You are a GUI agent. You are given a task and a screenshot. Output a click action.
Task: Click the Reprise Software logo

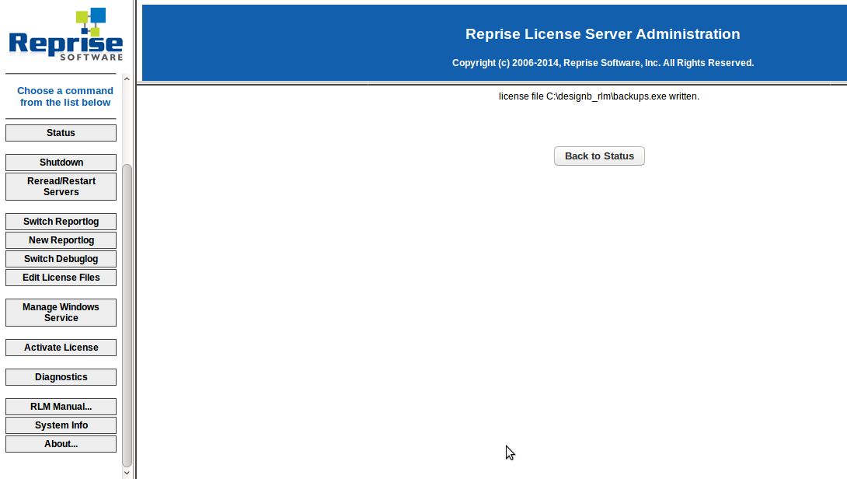(x=66, y=34)
